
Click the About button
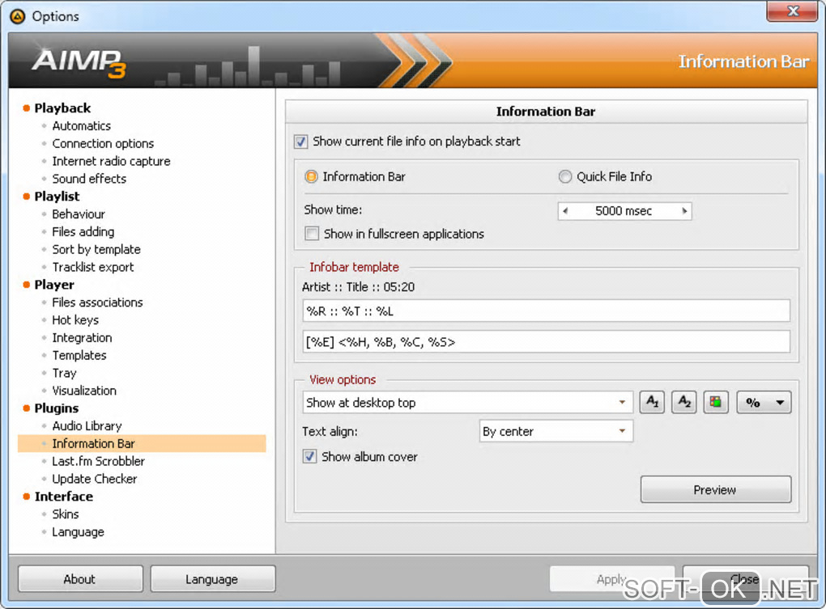pyautogui.click(x=80, y=579)
